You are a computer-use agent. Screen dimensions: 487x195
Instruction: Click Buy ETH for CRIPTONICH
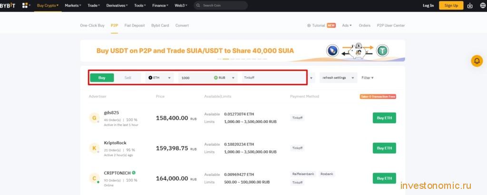[384, 178]
